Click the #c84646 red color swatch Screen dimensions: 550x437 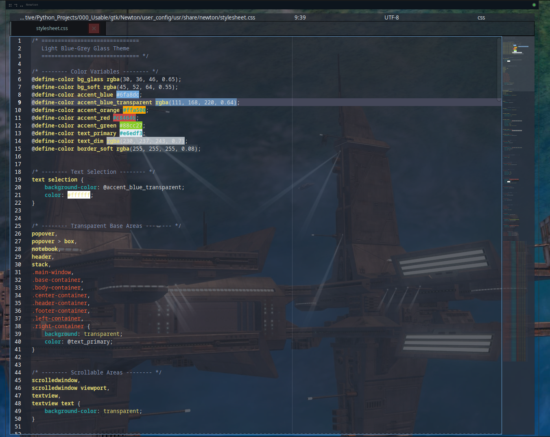[x=124, y=118]
